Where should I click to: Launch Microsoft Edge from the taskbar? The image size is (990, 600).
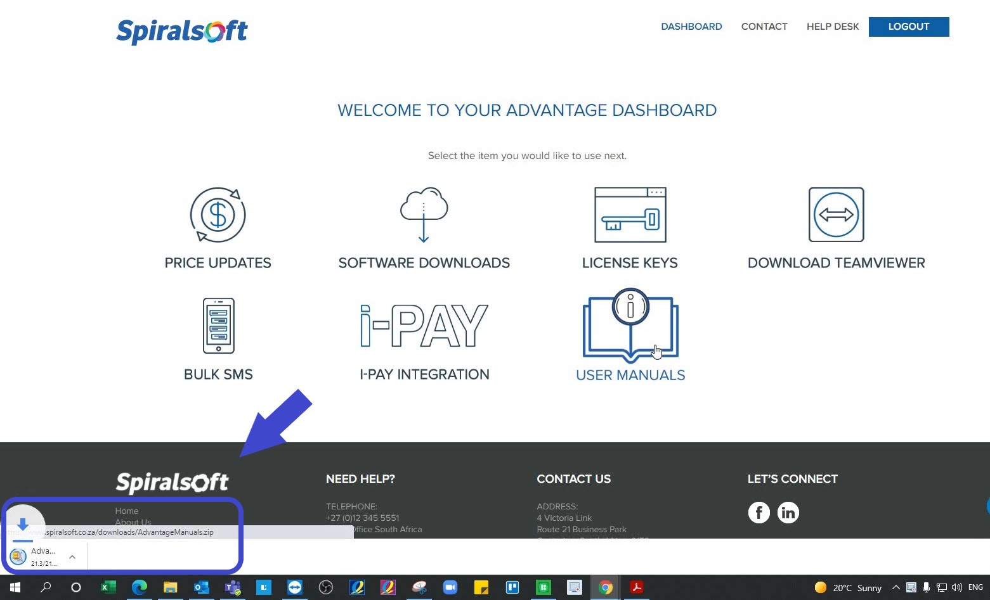pyautogui.click(x=140, y=587)
